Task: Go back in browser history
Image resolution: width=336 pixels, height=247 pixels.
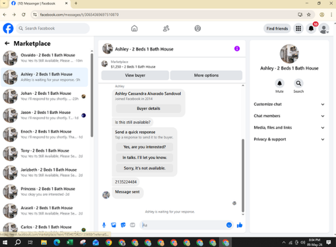Action: coord(5,15)
